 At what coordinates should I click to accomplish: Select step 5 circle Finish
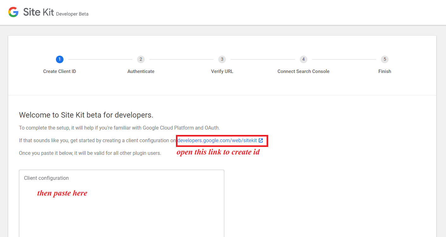click(385, 59)
